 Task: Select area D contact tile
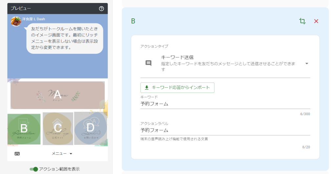[91, 128]
